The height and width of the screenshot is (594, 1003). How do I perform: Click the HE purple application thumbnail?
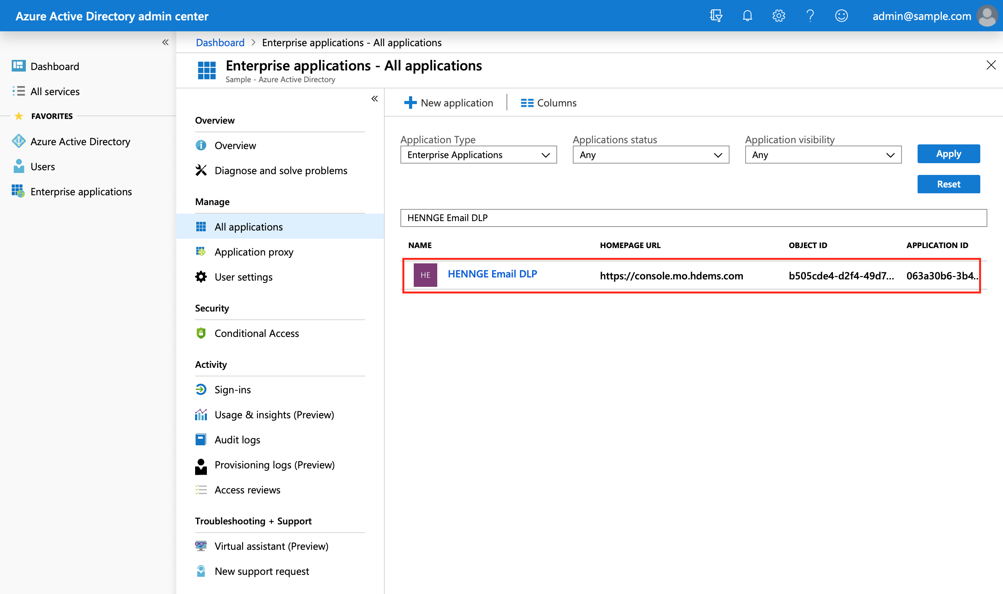coord(425,275)
